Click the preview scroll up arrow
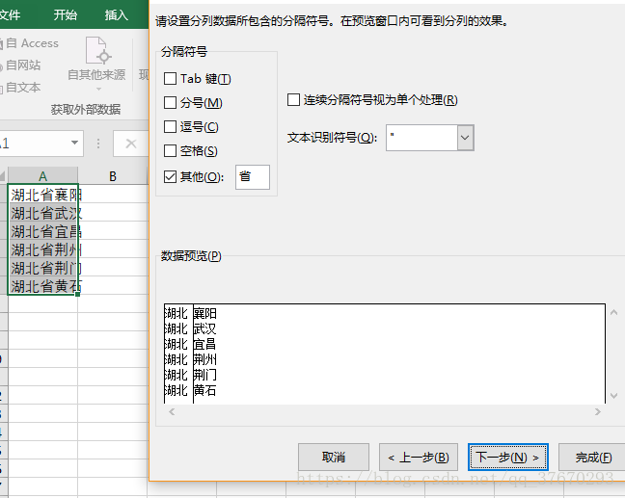The image size is (625, 498). (x=613, y=312)
